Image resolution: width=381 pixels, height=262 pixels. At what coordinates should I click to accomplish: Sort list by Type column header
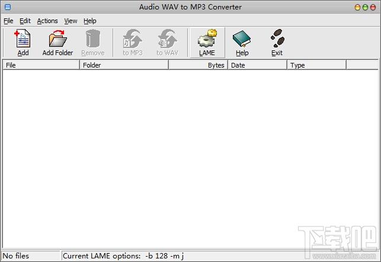pos(317,65)
